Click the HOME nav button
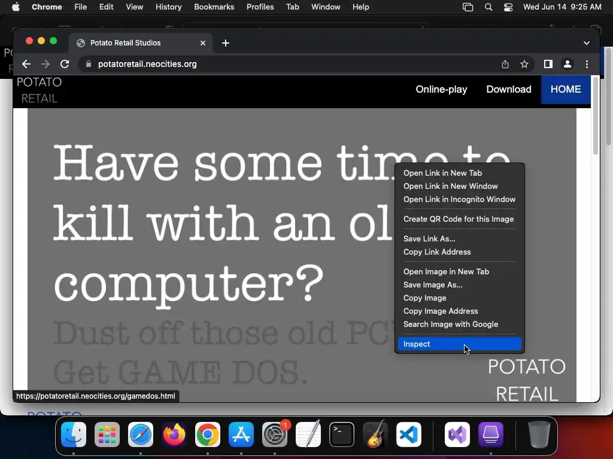Image resolution: width=613 pixels, height=459 pixels. [x=566, y=90]
